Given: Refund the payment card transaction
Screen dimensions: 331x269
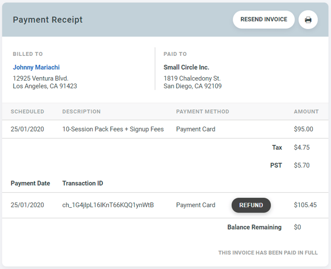Looking at the screenshot, I should click(x=251, y=205).
